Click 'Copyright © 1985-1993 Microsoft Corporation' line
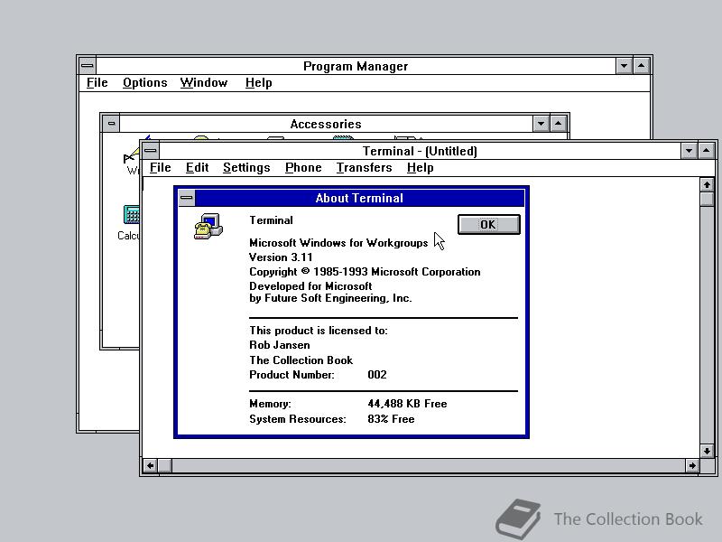 tap(365, 272)
